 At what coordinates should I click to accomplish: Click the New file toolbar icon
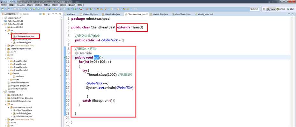coord(3,9)
